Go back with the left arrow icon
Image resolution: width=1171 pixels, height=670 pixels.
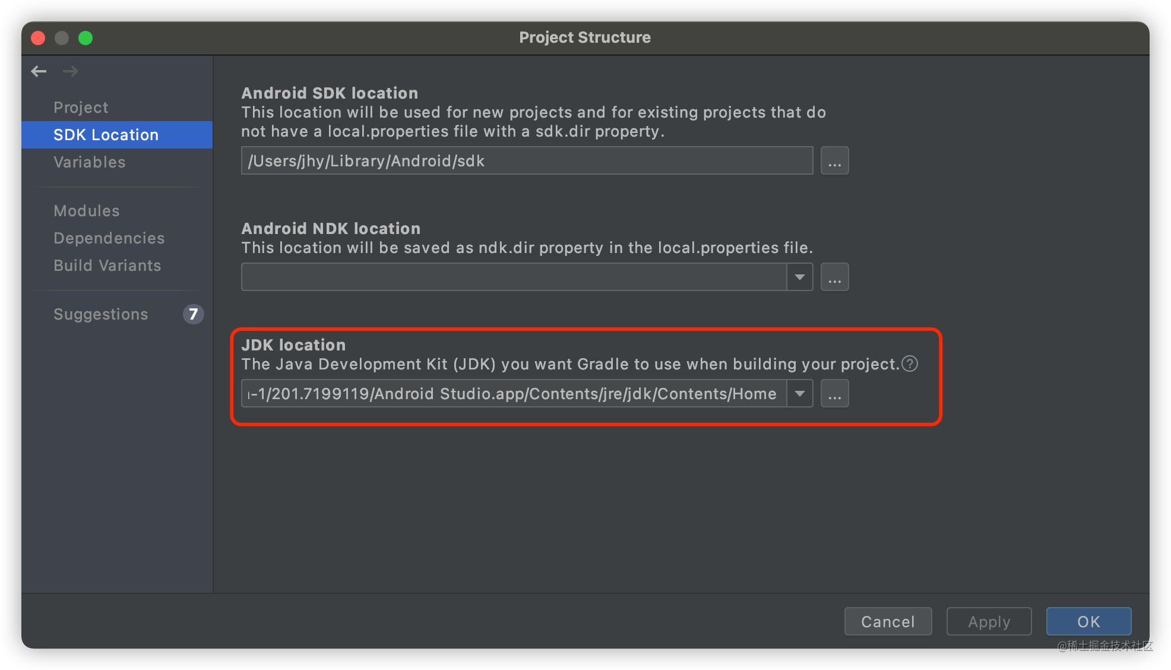(x=39, y=71)
